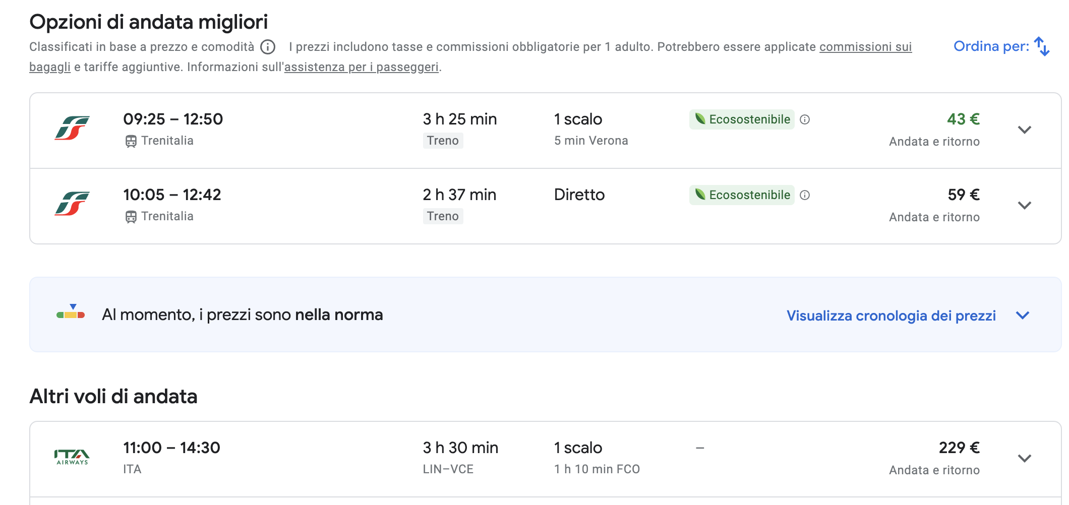Open 'Visualizza cronologia dei prezzi'

pos(891,315)
